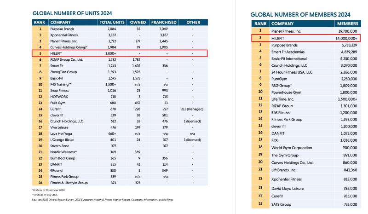Select 'Smart Fit' in units table
Screen dimensions: 368x214
point(57,66)
